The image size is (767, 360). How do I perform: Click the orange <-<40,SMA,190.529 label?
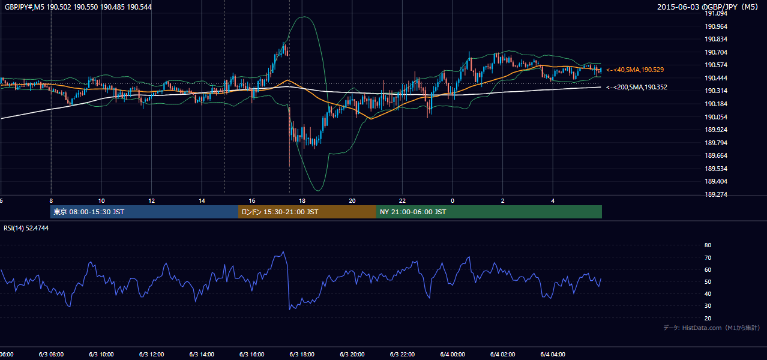(635, 70)
